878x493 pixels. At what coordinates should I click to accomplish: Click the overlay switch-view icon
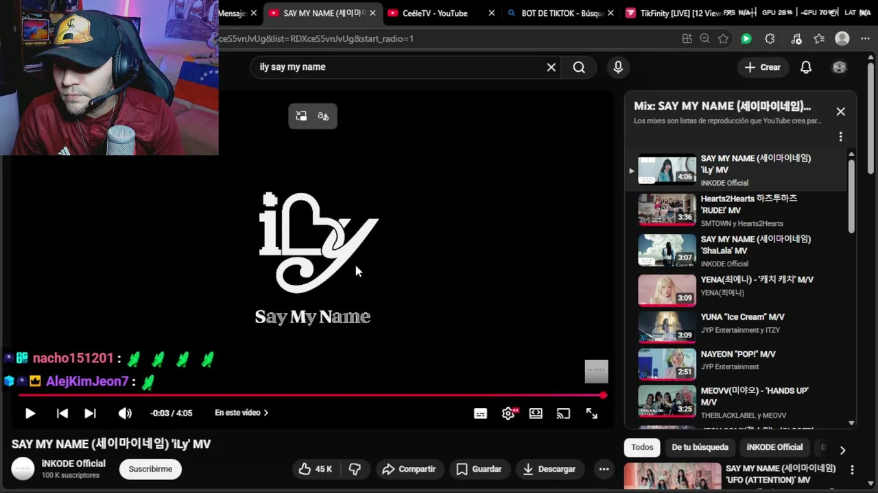click(x=301, y=116)
